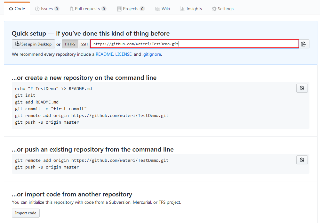Open the README link
Screen dimensions: 320x223
[x=104, y=54]
